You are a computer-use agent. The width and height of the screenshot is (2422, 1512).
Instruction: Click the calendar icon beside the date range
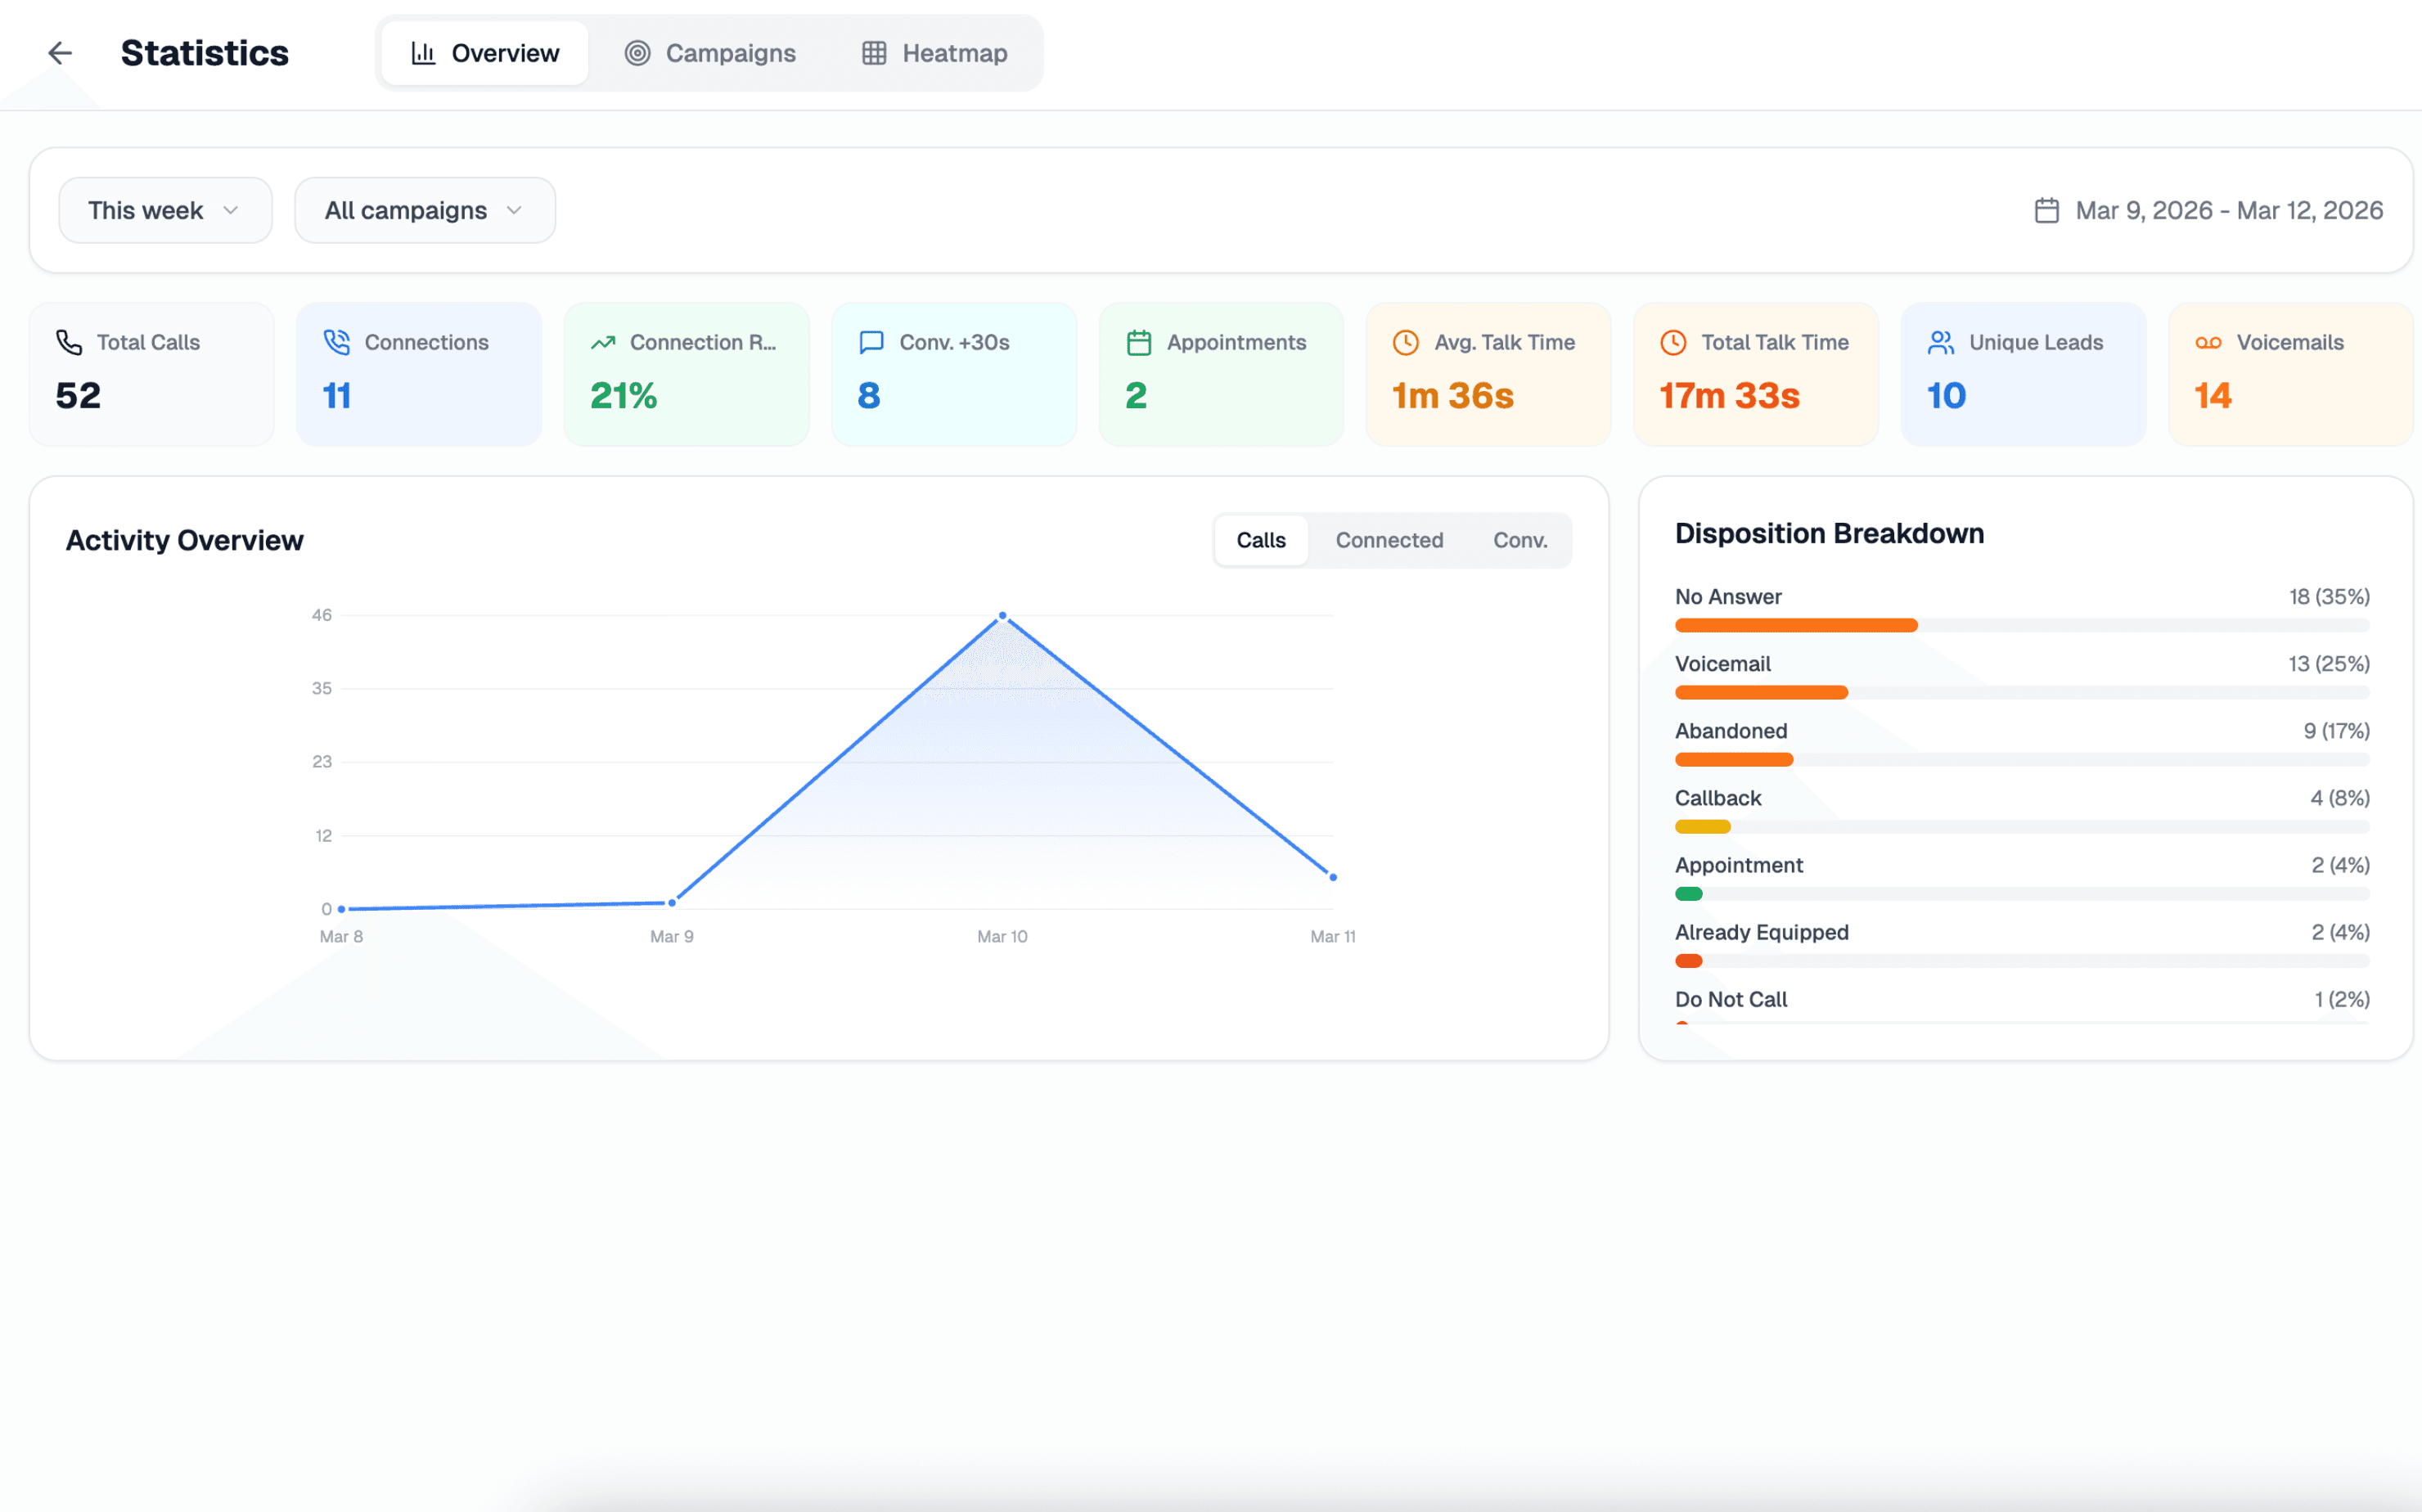tap(2046, 210)
